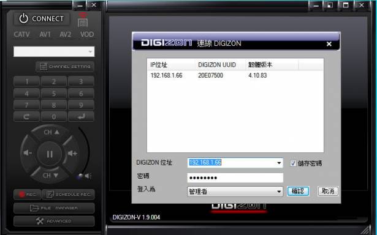377x235 pixels.
Task: Click the 密碼 password field
Action: pos(235,178)
